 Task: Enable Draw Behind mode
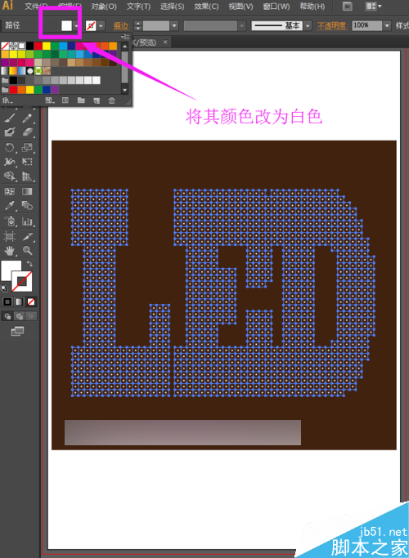click(x=20, y=316)
